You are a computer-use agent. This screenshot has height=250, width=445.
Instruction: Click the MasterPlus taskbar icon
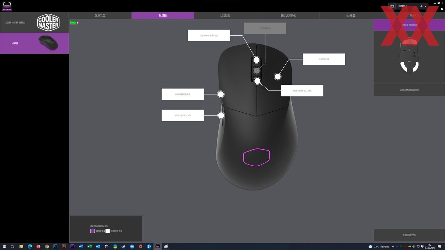(157, 246)
